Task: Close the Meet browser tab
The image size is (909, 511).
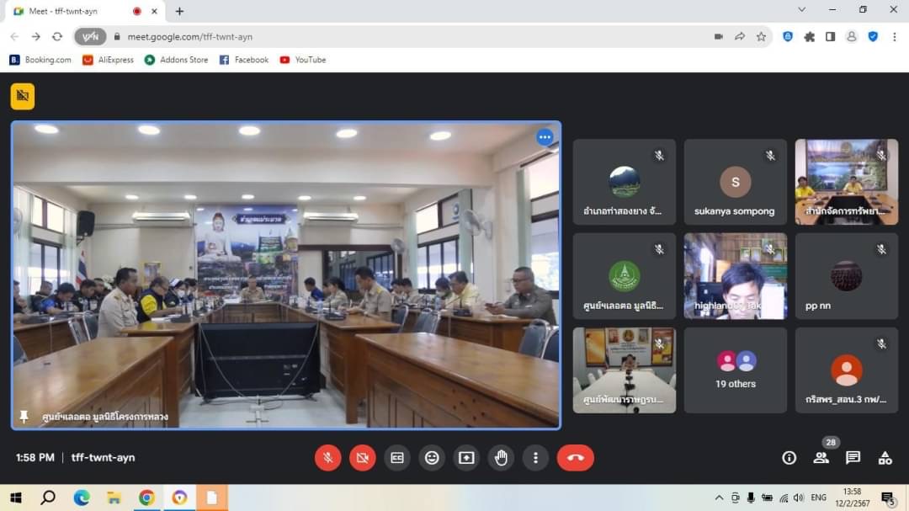Action: [x=154, y=11]
